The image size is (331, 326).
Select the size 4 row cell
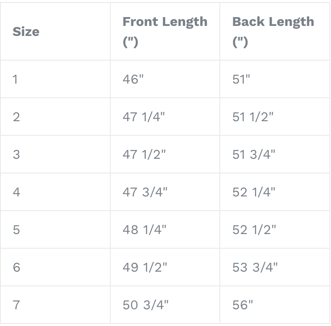tap(16, 192)
